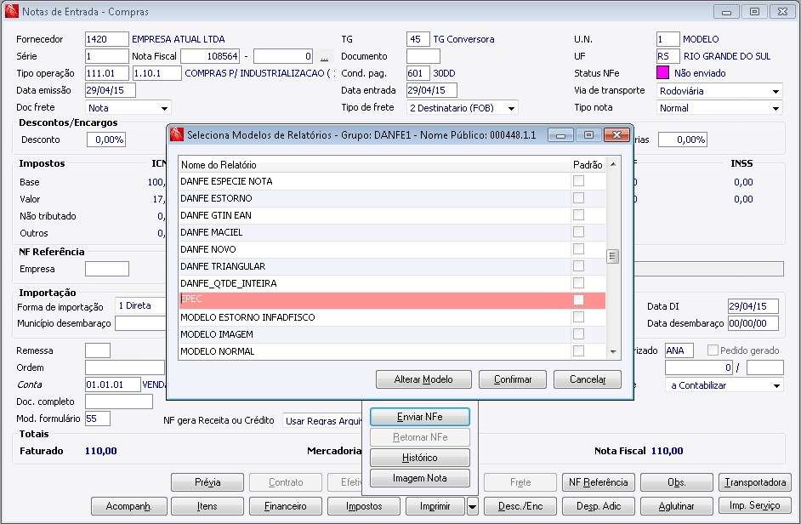Open the Itens button

click(207, 506)
